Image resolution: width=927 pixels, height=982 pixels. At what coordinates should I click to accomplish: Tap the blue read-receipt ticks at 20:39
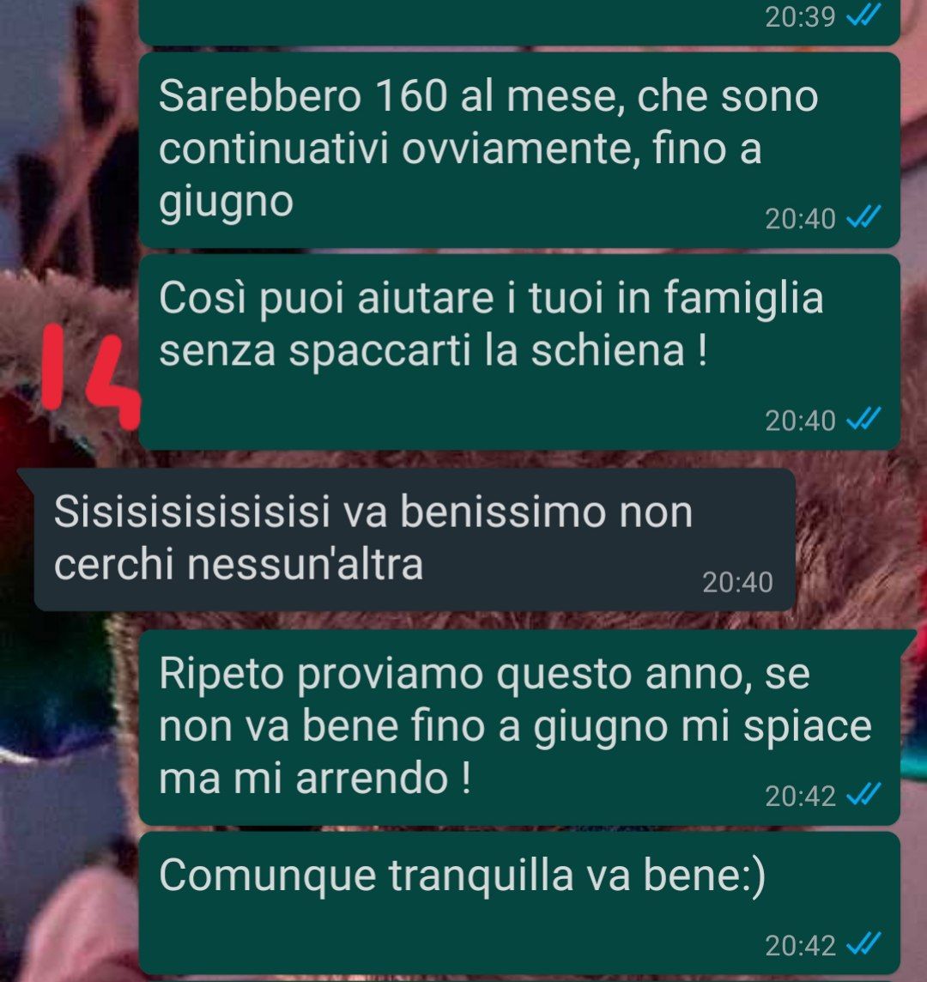coord(863,15)
